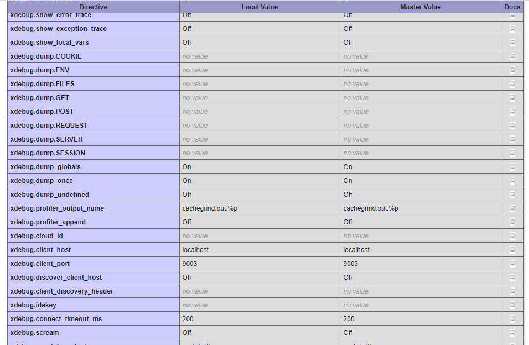This screenshot has width=529, height=345.
Task: Open documentation for xdebug.scream
Action: click(x=512, y=332)
